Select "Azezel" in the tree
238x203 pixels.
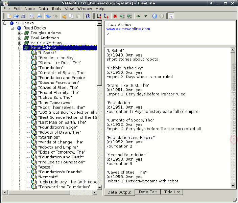tap(45, 167)
